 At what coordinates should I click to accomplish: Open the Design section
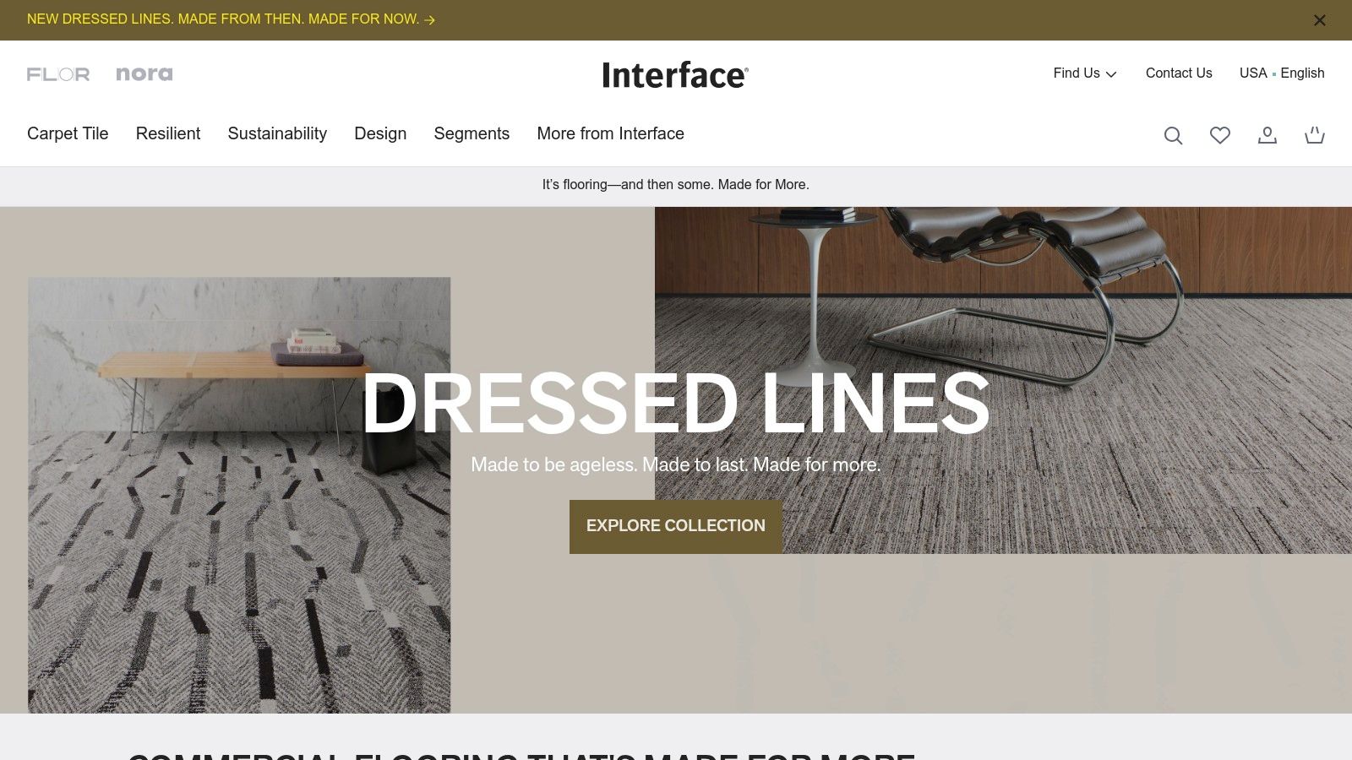pyautogui.click(x=380, y=133)
